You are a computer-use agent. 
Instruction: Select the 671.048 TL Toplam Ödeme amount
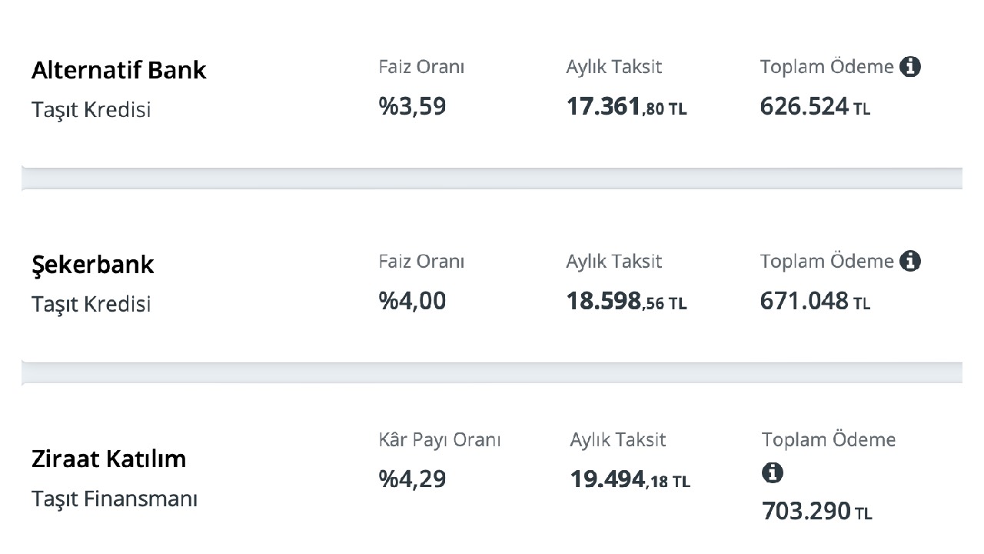coord(815,302)
